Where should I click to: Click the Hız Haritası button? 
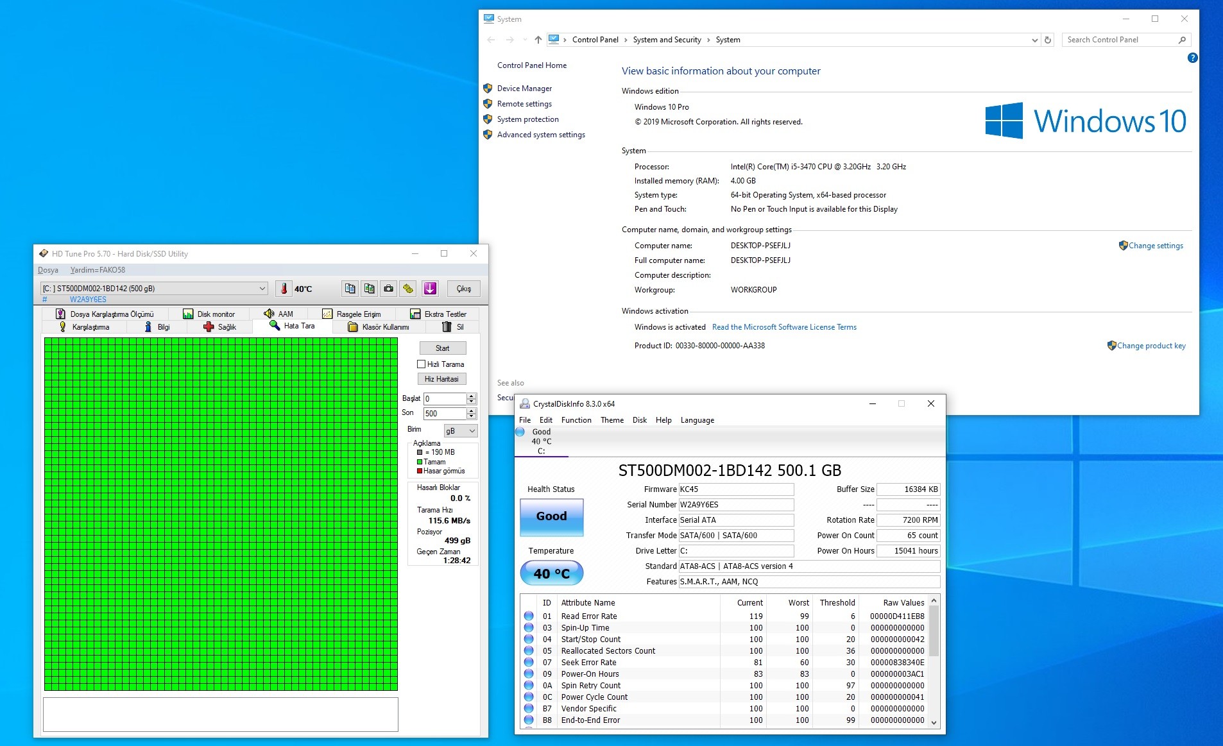tap(441, 379)
